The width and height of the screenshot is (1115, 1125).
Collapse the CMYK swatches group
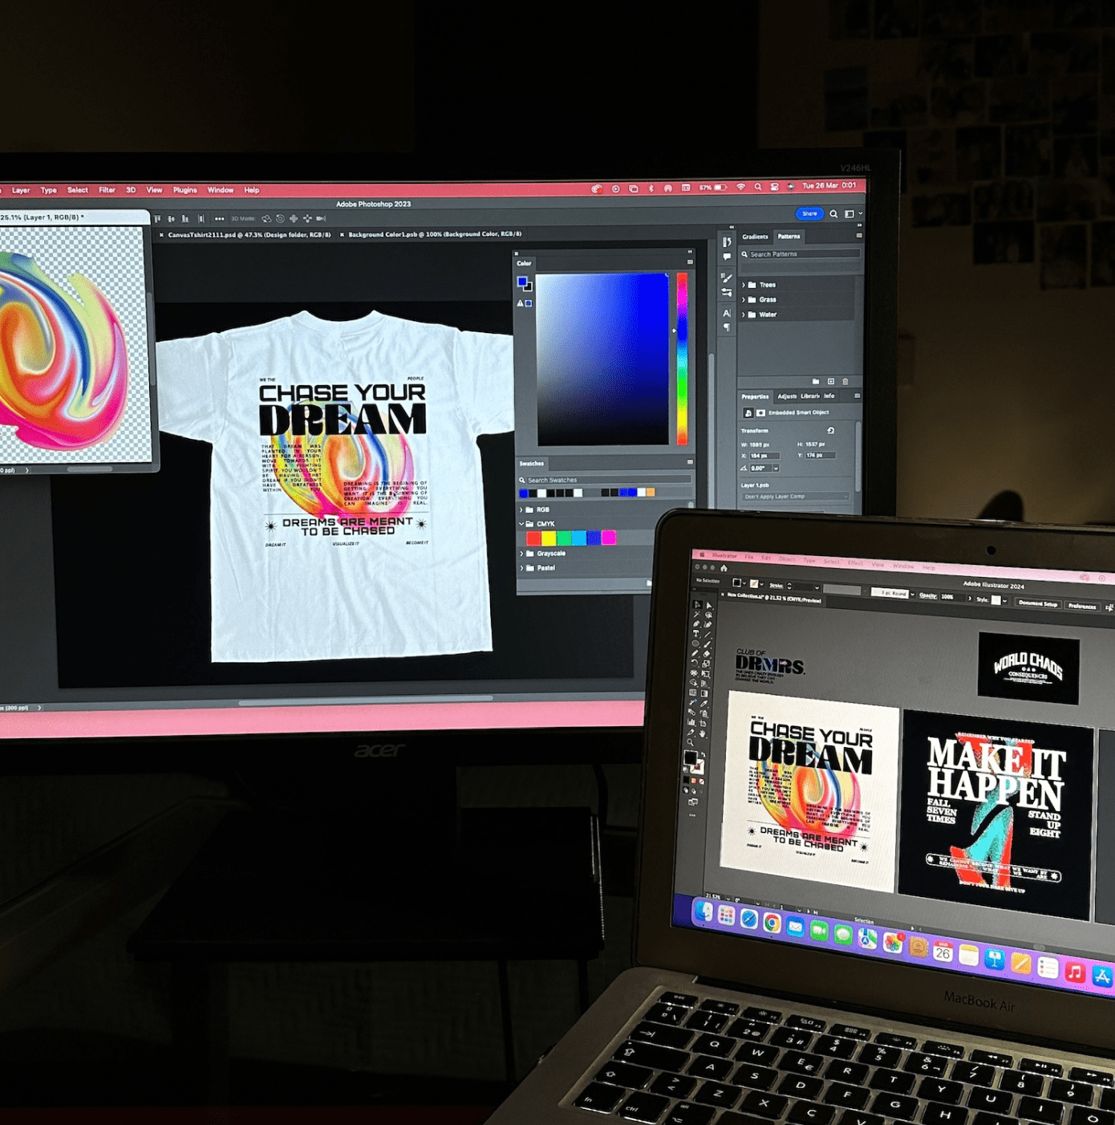point(521,524)
